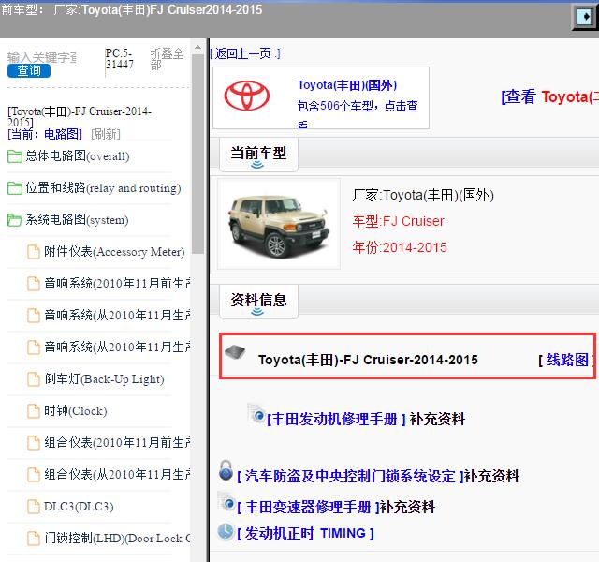Click the 返回上一页 link
The image size is (599, 562).
245,53
